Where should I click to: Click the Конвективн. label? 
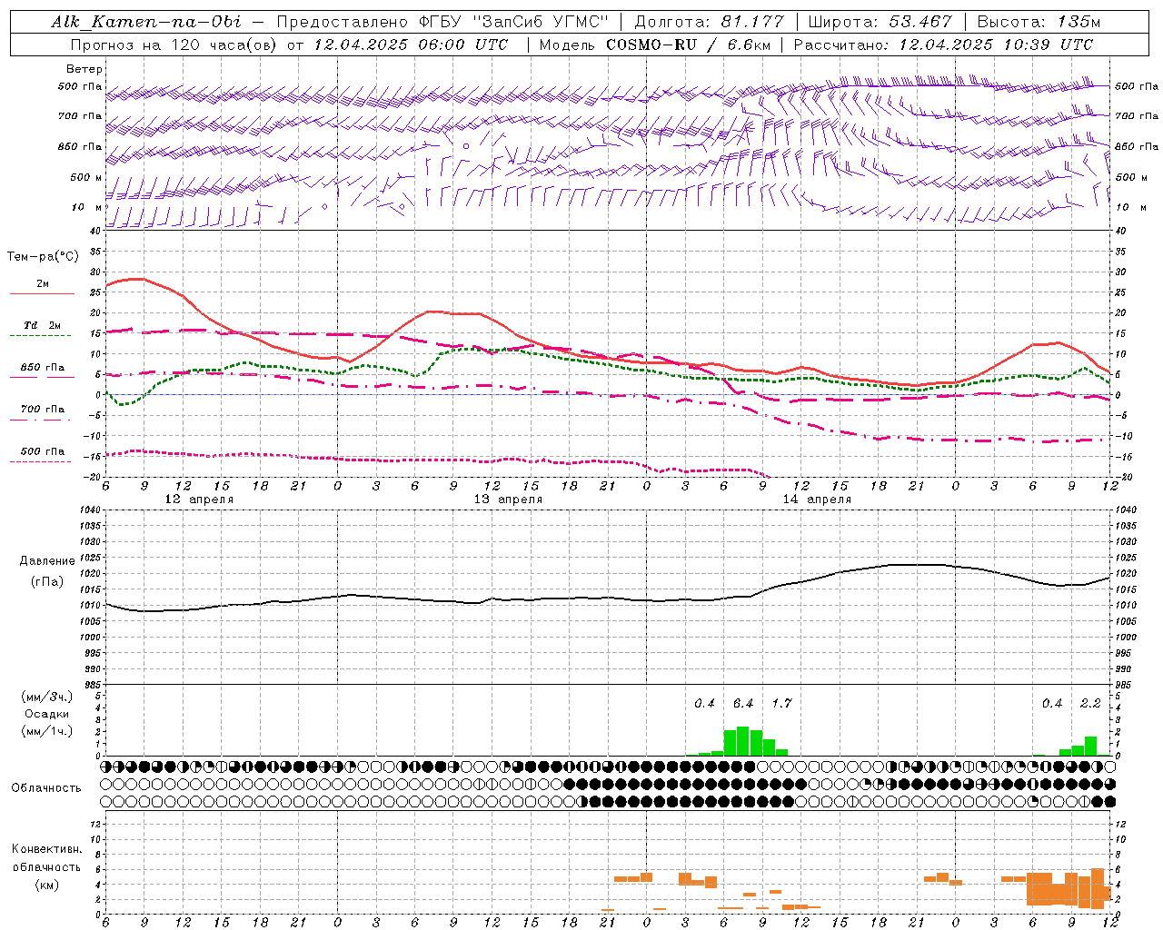pyautogui.click(x=46, y=849)
